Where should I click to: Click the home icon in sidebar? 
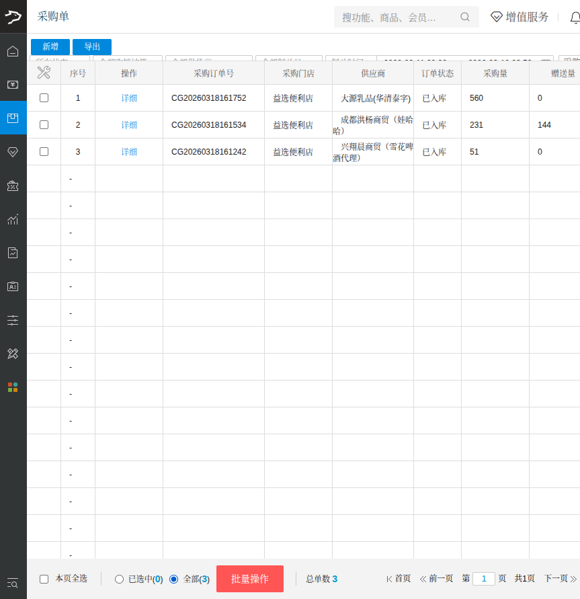tap(13, 51)
